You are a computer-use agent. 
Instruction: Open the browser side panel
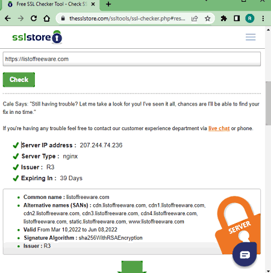[237, 19]
